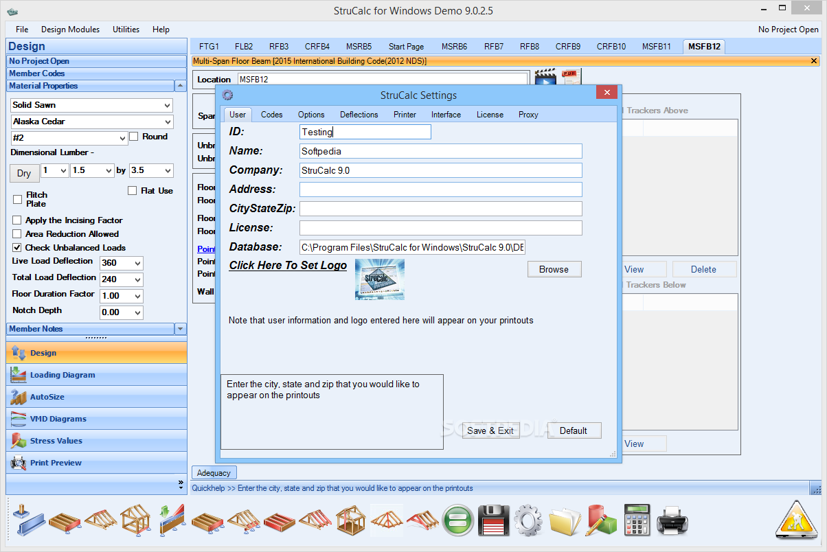Screen dimensions: 827x552
Task: Click the StruCalc app icon in title bar
Action: click(x=12, y=11)
